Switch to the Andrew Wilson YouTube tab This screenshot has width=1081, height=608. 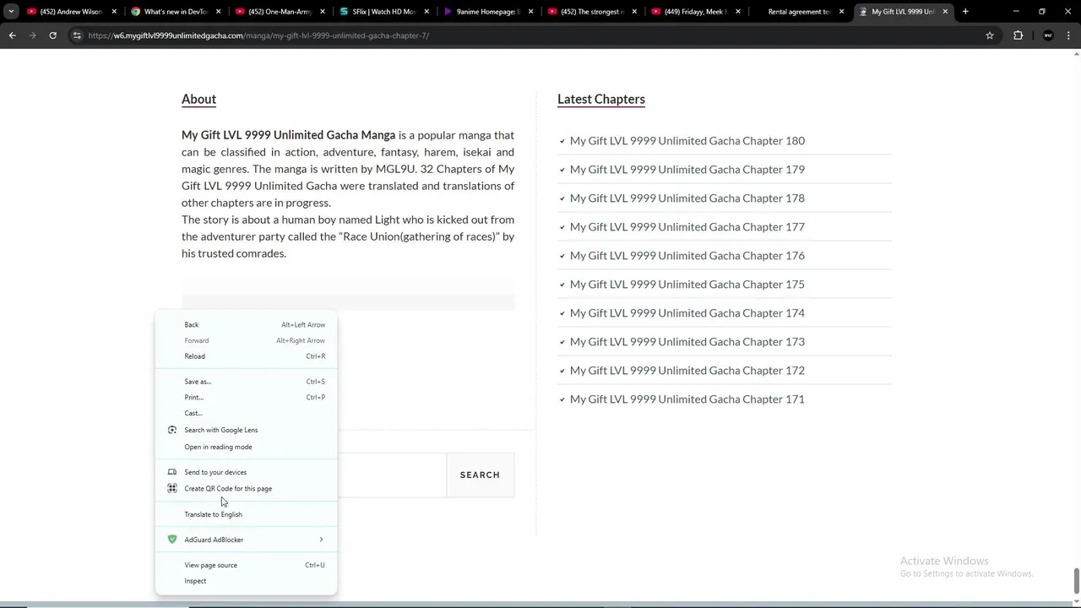click(x=71, y=12)
